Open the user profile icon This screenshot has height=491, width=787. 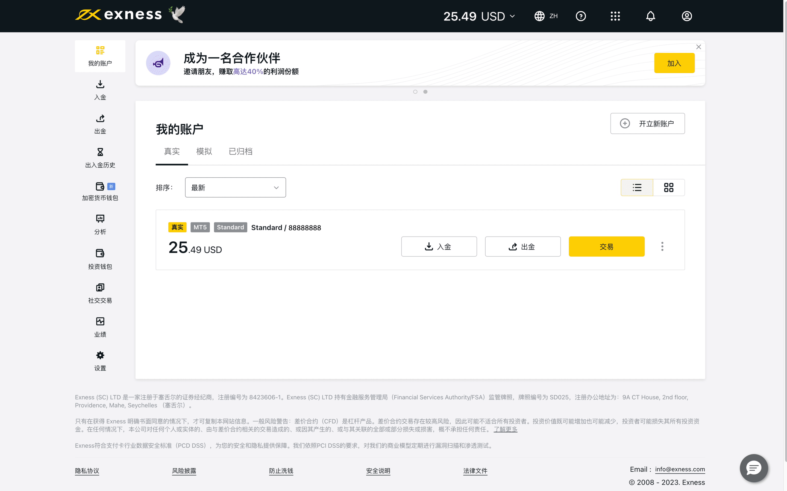[x=686, y=16]
